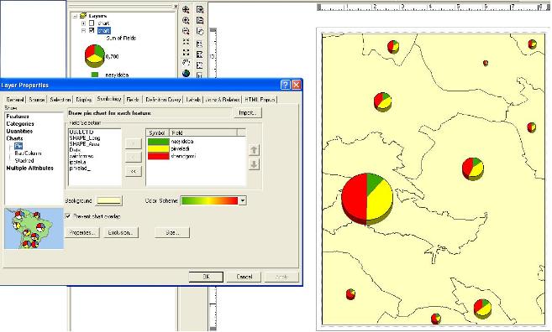Collapse the Layers tree root
Image resolution: width=552 pixels, height=332 pixels.
coord(75,16)
